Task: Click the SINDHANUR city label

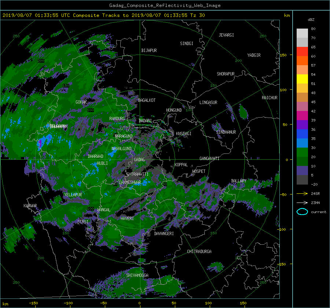Action: point(226,132)
